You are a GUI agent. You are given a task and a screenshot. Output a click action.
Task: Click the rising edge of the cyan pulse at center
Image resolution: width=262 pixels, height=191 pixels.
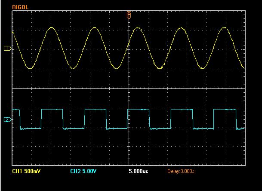pos(128,119)
